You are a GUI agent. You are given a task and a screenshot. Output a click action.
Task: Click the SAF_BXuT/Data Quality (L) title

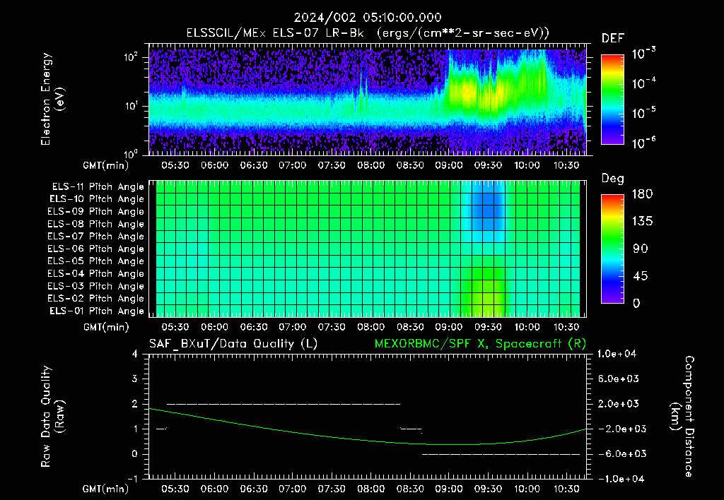coord(233,344)
